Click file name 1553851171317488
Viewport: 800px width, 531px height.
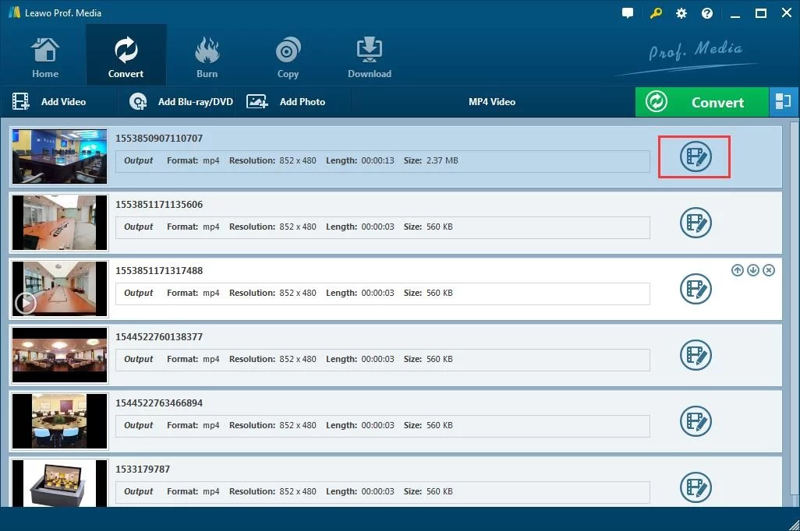coord(159,271)
